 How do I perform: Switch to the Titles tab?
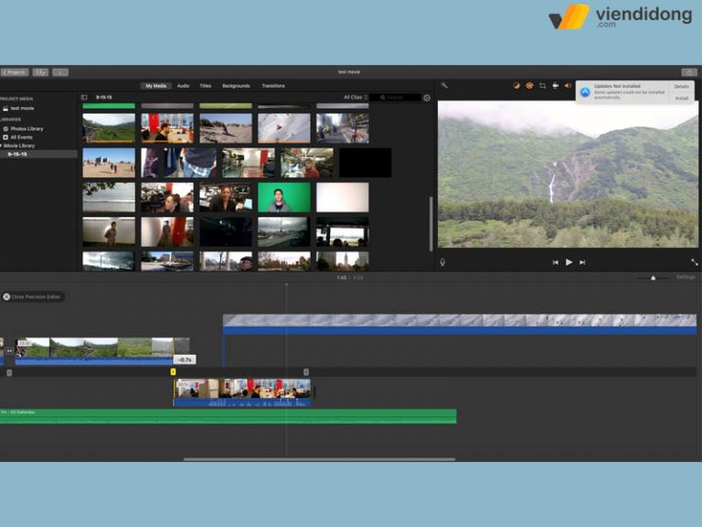click(x=205, y=86)
